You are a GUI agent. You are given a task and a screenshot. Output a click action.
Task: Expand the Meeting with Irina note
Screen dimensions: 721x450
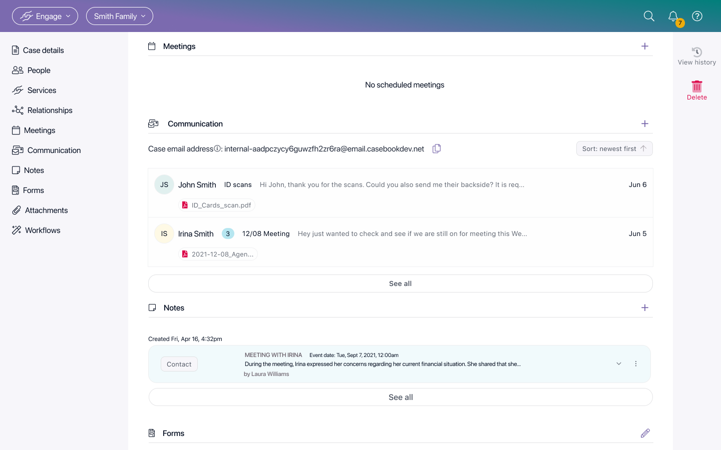click(619, 363)
